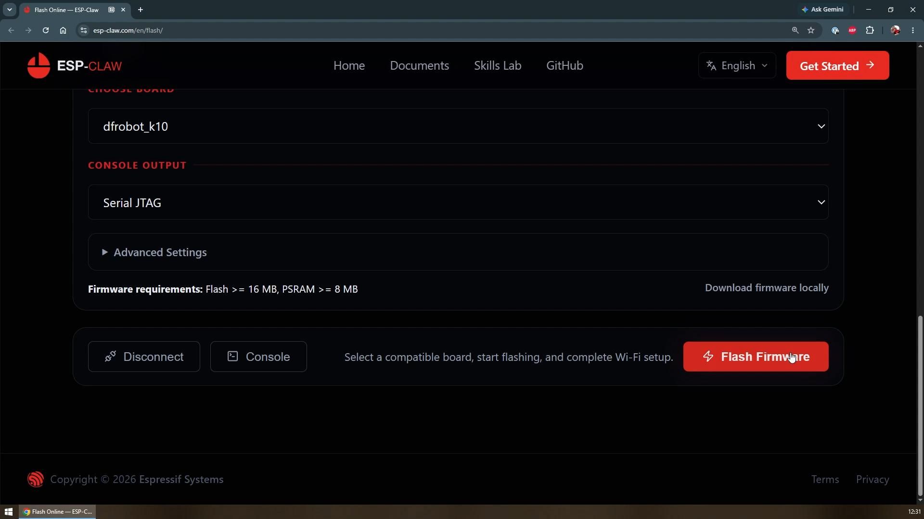Click the split view icon on tab
This screenshot has height=519, width=924.
click(x=112, y=10)
